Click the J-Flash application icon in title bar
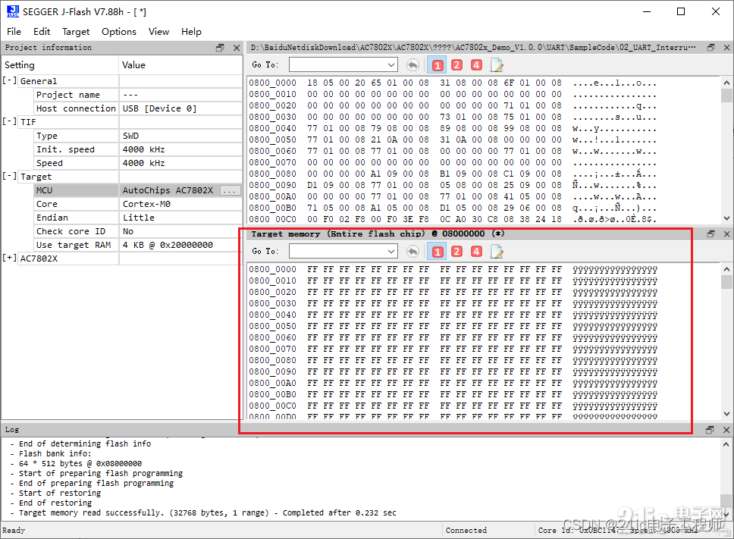Screen dimensions: 734x539 click(x=13, y=11)
